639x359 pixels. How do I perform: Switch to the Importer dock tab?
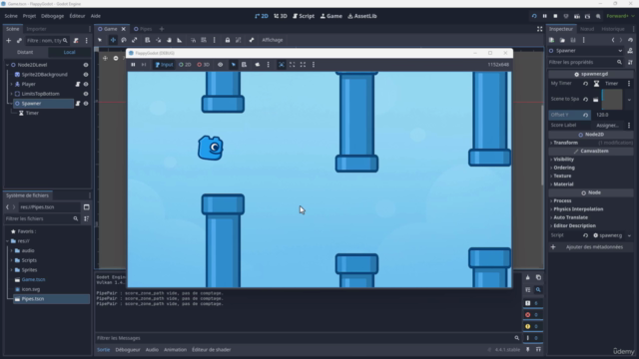point(36,29)
